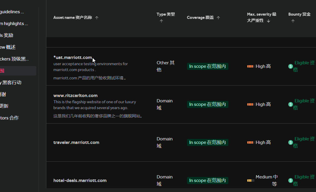Click the High severity bar icon for www.ritzcarlton.com
Image resolution: width=316 pixels, height=192 pixels.
tap(251, 104)
